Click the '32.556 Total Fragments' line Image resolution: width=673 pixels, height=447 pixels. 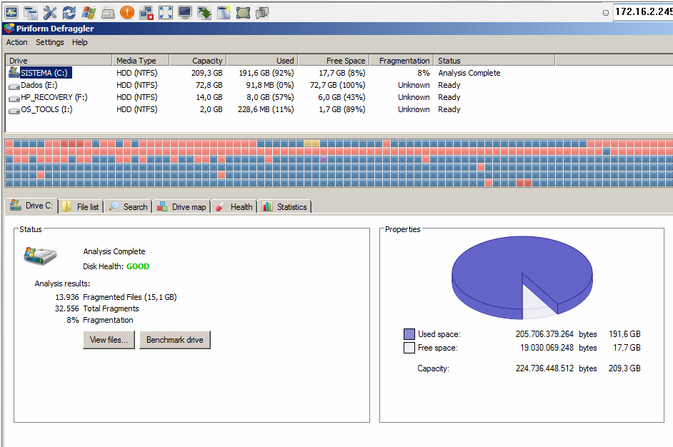(97, 308)
